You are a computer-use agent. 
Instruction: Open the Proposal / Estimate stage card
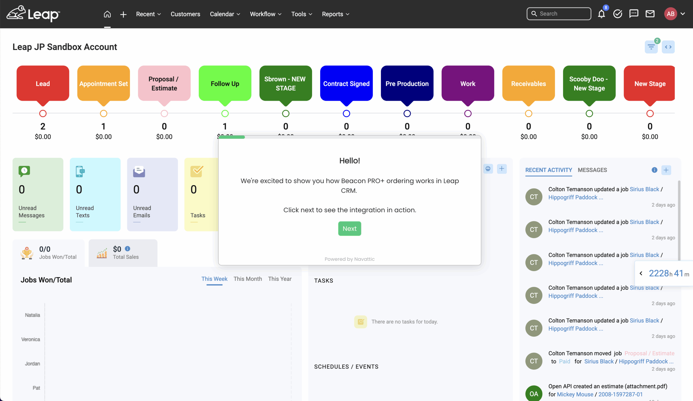click(x=164, y=84)
